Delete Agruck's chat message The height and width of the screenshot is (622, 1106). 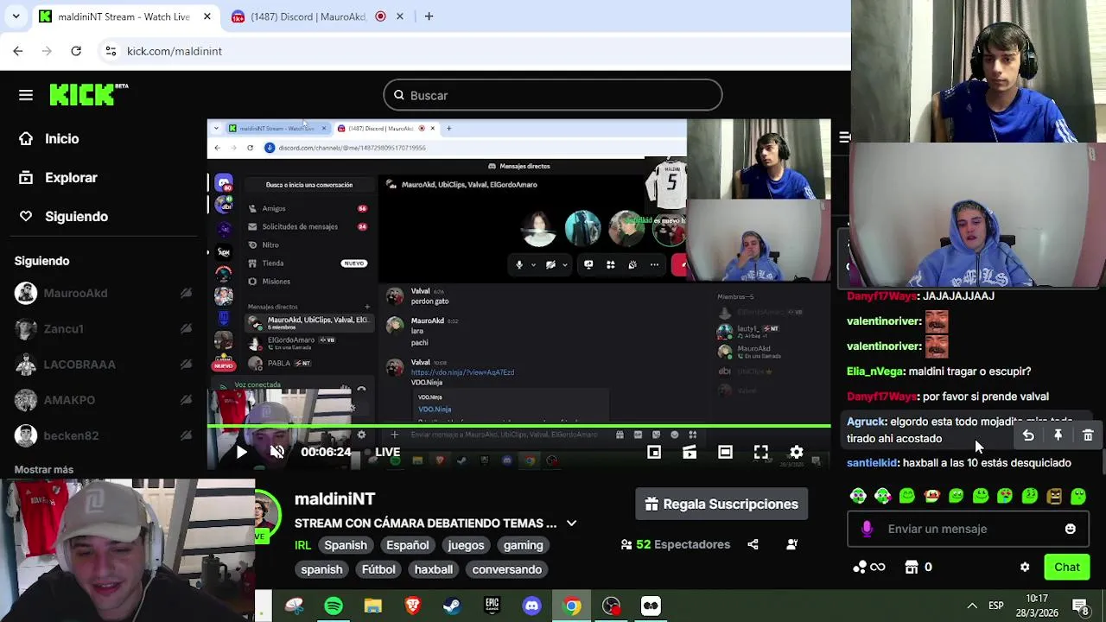click(1088, 436)
